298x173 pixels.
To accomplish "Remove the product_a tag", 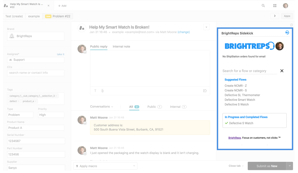I will 36,101.
